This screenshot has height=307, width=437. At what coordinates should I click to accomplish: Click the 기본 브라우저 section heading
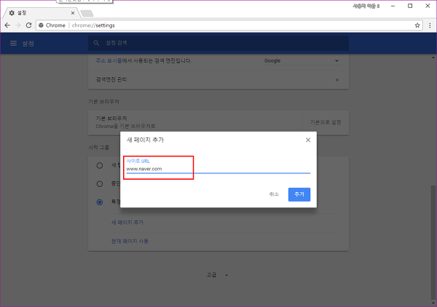[103, 102]
